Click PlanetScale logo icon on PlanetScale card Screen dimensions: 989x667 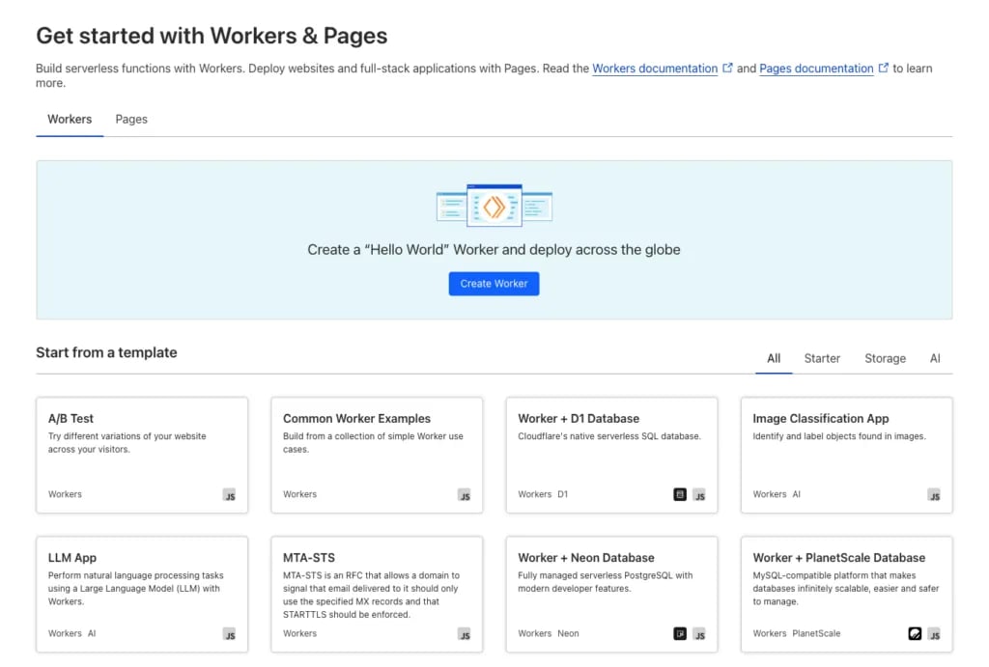[x=915, y=634]
